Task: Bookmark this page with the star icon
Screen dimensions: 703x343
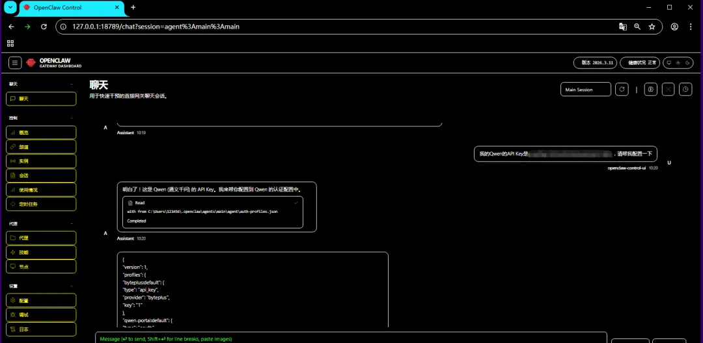Action: tap(652, 27)
